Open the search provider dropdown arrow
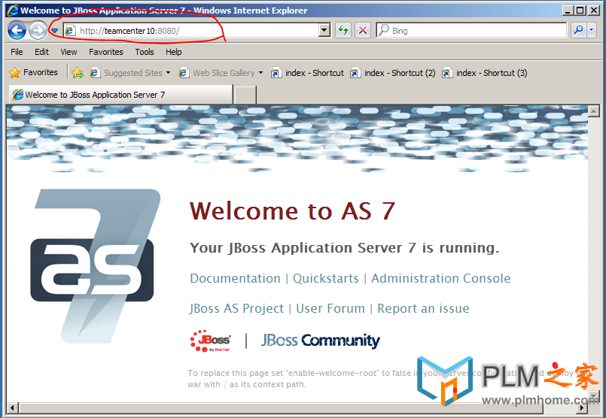The image size is (606, 418). pos(591,30)
